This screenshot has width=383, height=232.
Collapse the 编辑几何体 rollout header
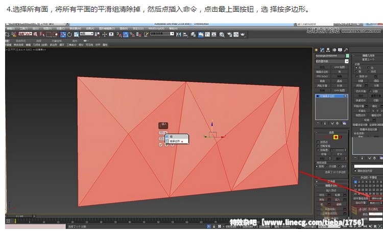tap(368, 56)
